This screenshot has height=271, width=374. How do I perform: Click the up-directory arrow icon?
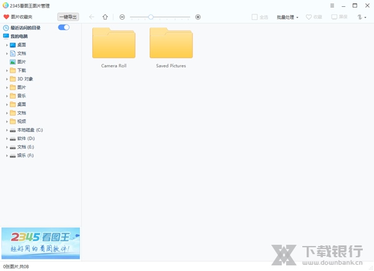point(105,17)
